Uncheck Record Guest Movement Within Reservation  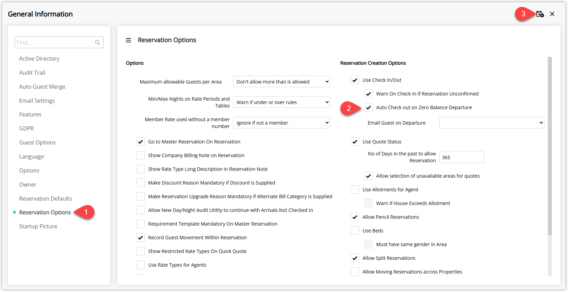[140, 238]
